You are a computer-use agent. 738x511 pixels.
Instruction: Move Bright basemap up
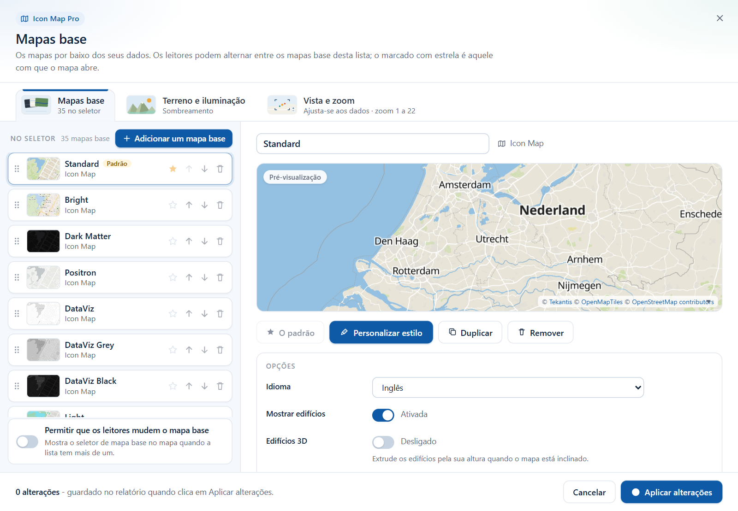pos(189,205)
